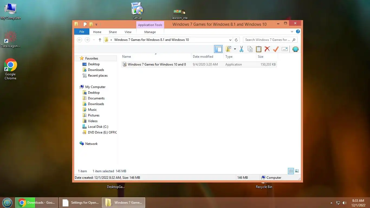Open Local Disk (C:) in navigation pane
370x208 pixels.
tap(98, 127)
